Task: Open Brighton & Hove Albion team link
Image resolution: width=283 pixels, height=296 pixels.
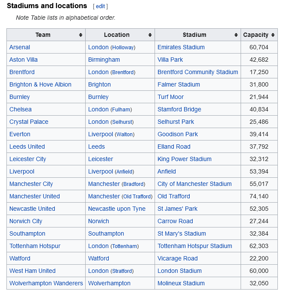Action: point(40,84)
